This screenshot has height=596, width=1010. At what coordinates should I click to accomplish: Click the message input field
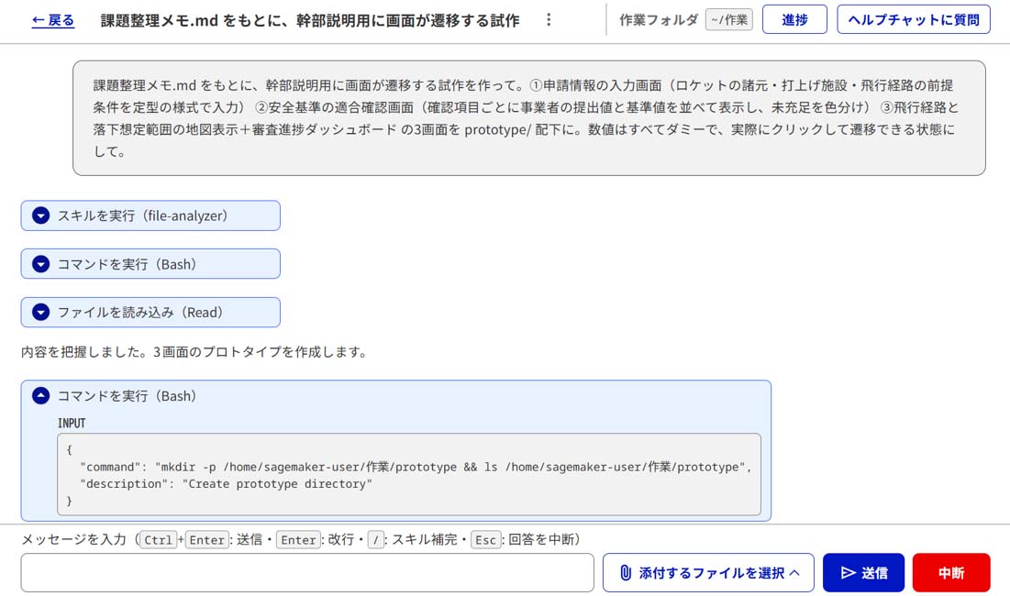pos(307,573)
